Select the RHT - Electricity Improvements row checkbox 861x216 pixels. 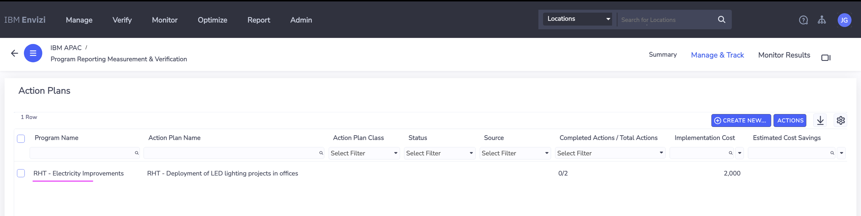[x=21, y=173]
